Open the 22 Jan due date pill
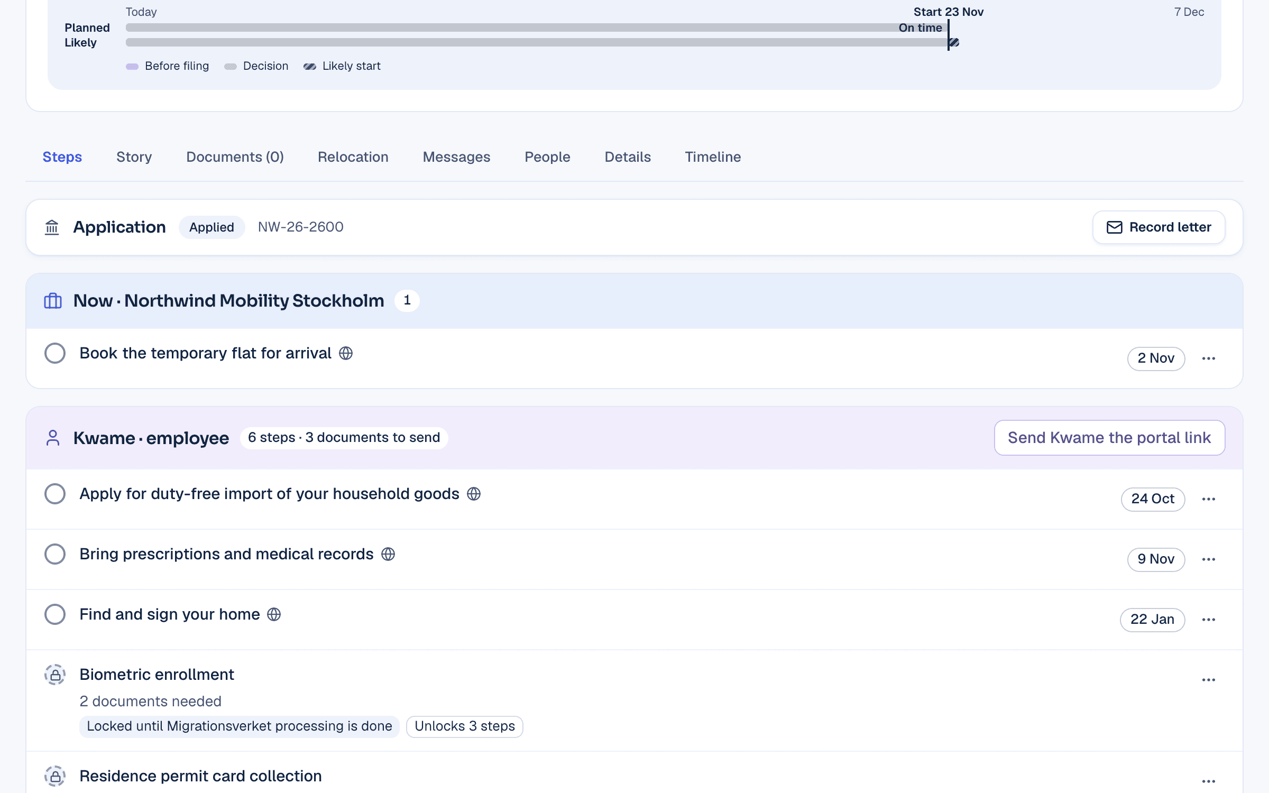Image resolution: width=1269 pixels, height=793 pixels. [x=1152, y=620]
